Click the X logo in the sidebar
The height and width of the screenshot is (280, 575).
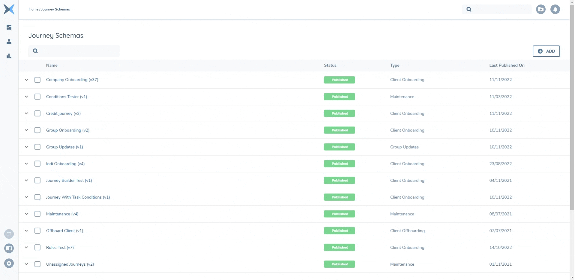[x=9, y=9]
